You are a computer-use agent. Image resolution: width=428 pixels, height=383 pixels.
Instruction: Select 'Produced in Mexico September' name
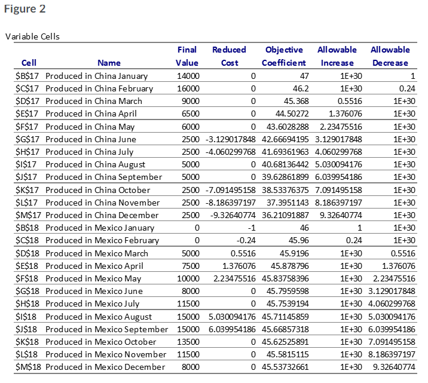click(x=107, y=329)
